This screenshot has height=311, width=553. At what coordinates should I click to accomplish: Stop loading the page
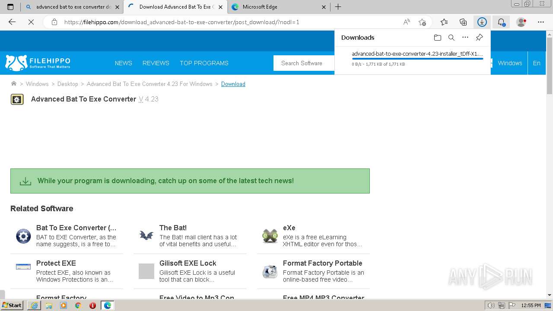click(31, 22)
